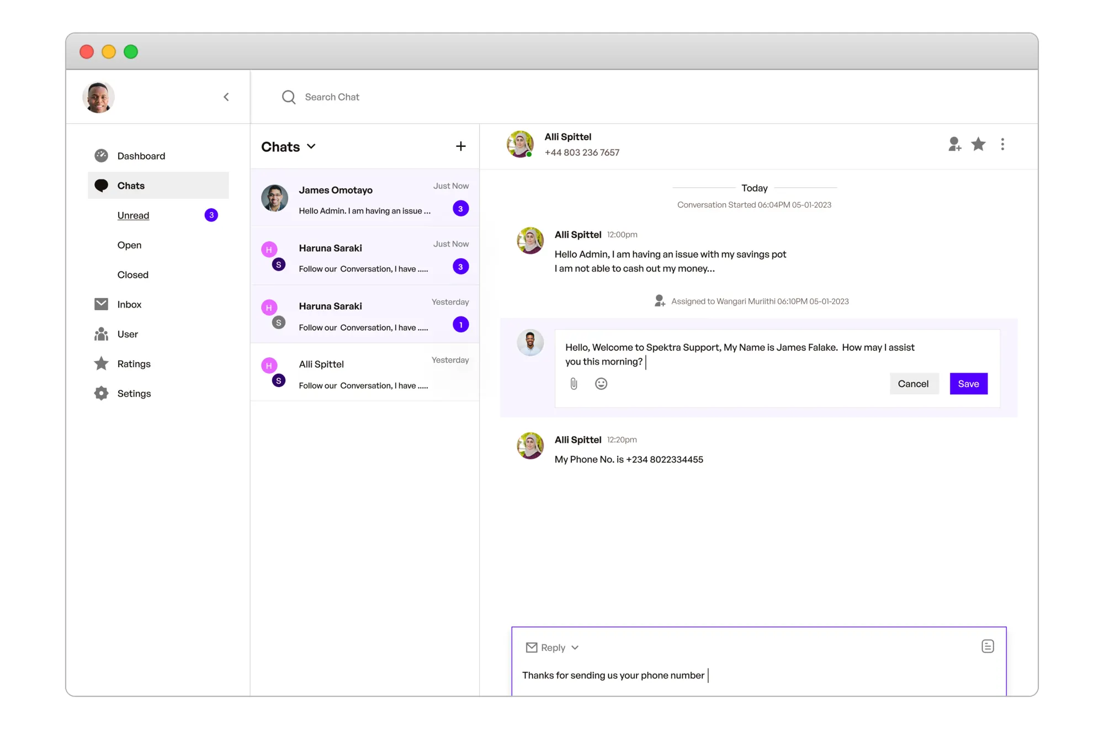
Task: Click the User people icon
Action: [x=101, y=334]
